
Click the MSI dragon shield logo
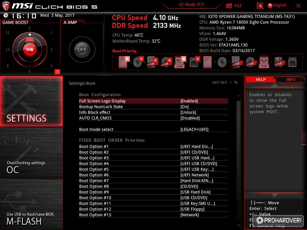pyautogui.click(x=6, y=6)
